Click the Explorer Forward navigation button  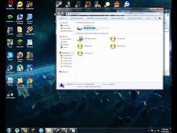click(63, 13)
